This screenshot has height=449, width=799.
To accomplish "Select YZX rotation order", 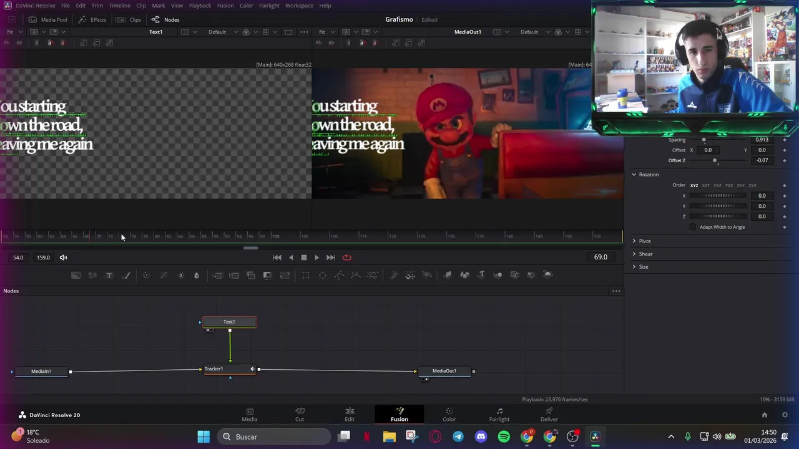I will pyautogui.click(x=729, y=185).
